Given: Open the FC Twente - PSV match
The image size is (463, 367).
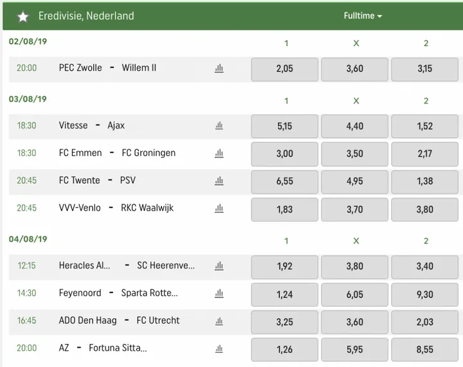Looking at the screenshot, I should (97, 181).
